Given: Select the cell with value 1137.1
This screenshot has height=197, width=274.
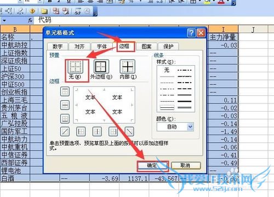Looking at the screenshot, I should tap(134, 178).
